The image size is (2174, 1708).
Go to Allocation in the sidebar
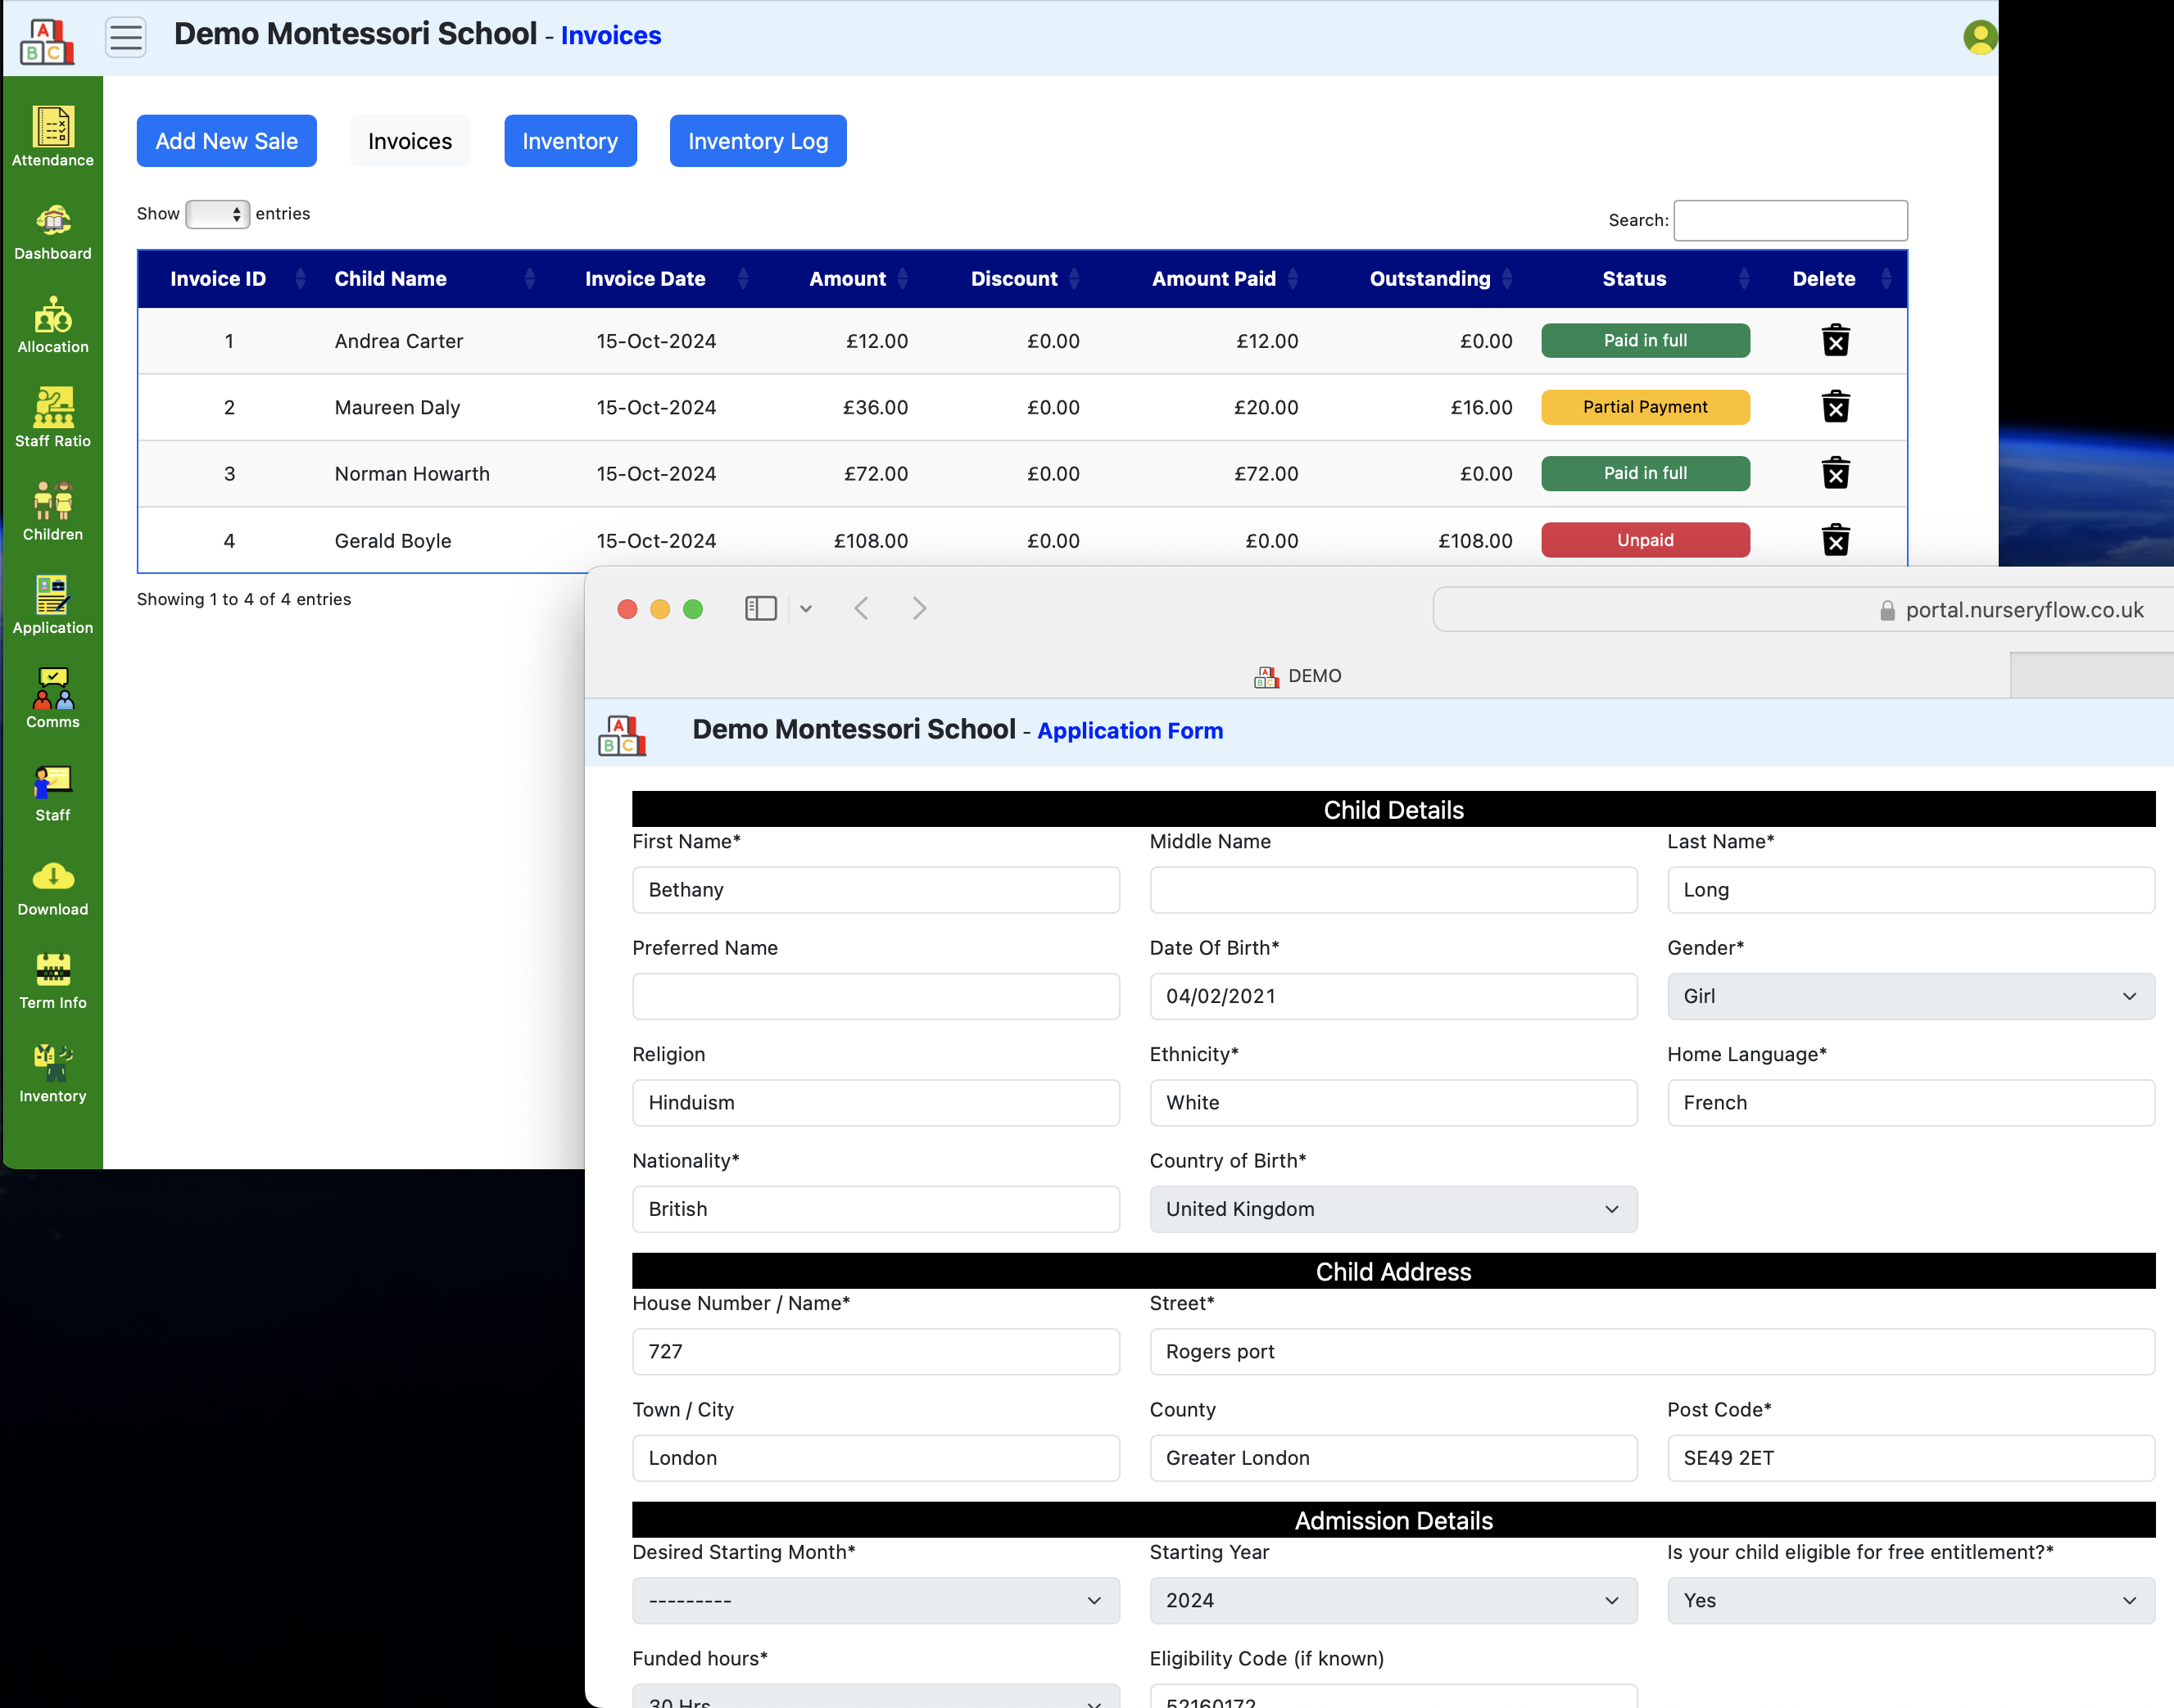click(53, 325)
